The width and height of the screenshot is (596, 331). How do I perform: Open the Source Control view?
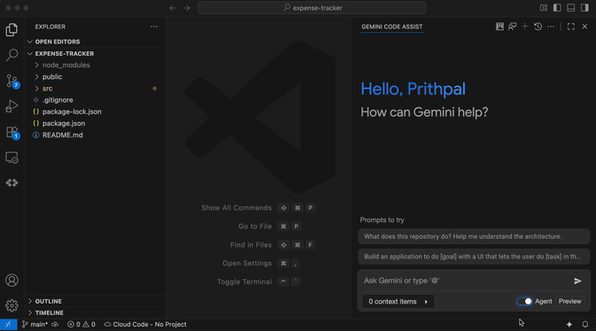coord(12,81)
